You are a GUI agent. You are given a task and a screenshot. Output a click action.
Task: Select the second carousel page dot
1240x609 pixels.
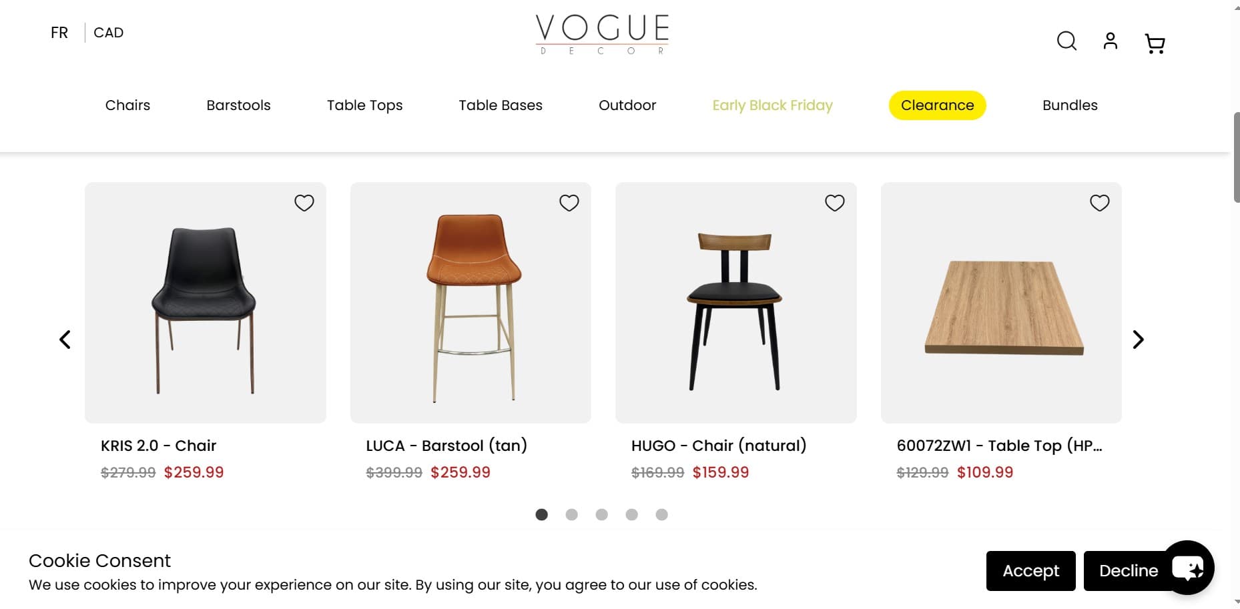[572, 514]
